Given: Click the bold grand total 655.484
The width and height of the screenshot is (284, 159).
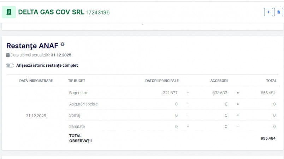Looking at the screenshot, I should [x=268, y=138].
